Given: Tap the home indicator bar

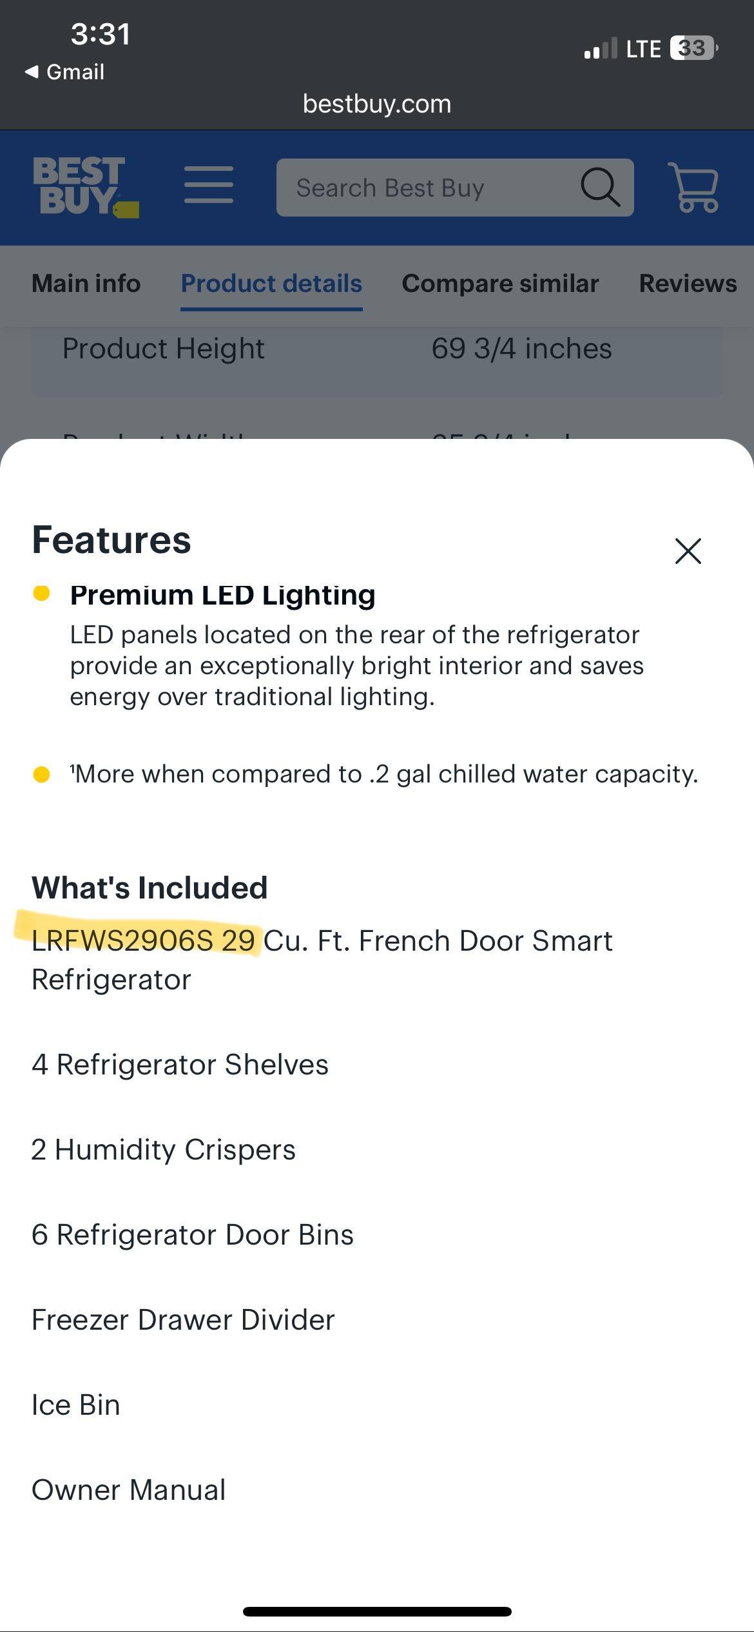Looking at the screenshot, I should tap(377, 1611).
